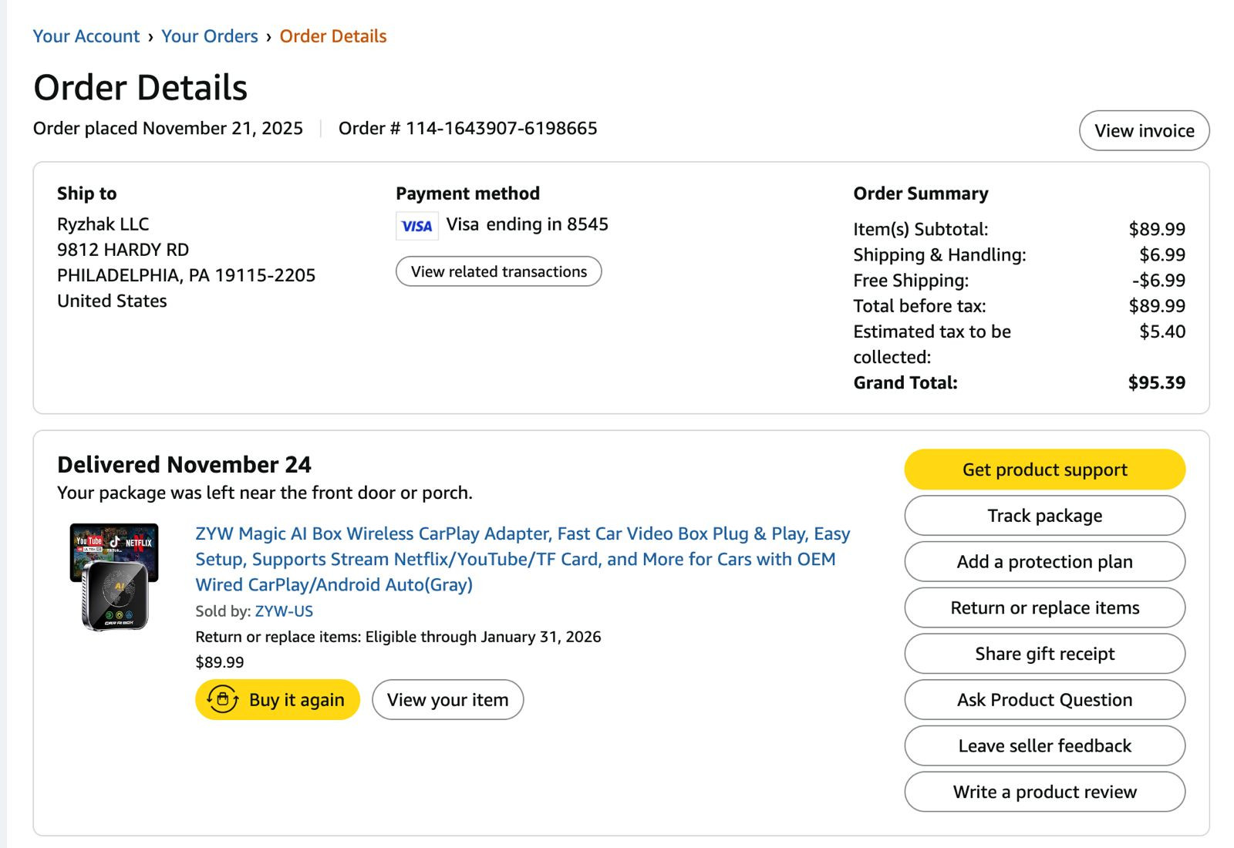Choose Return or replace items
The width and height of the screenshot is (1234, 848).
coord(1045,607)
